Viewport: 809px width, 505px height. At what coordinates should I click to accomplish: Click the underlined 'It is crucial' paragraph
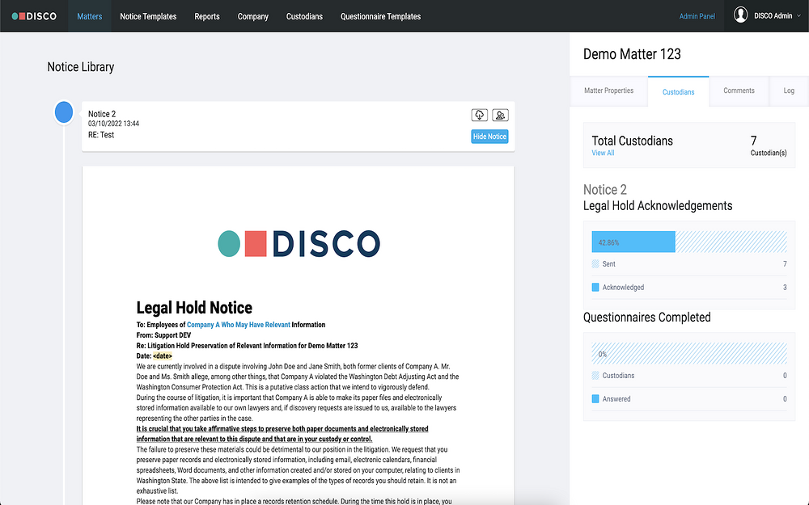pyautogui.click(x=282, y=434)
